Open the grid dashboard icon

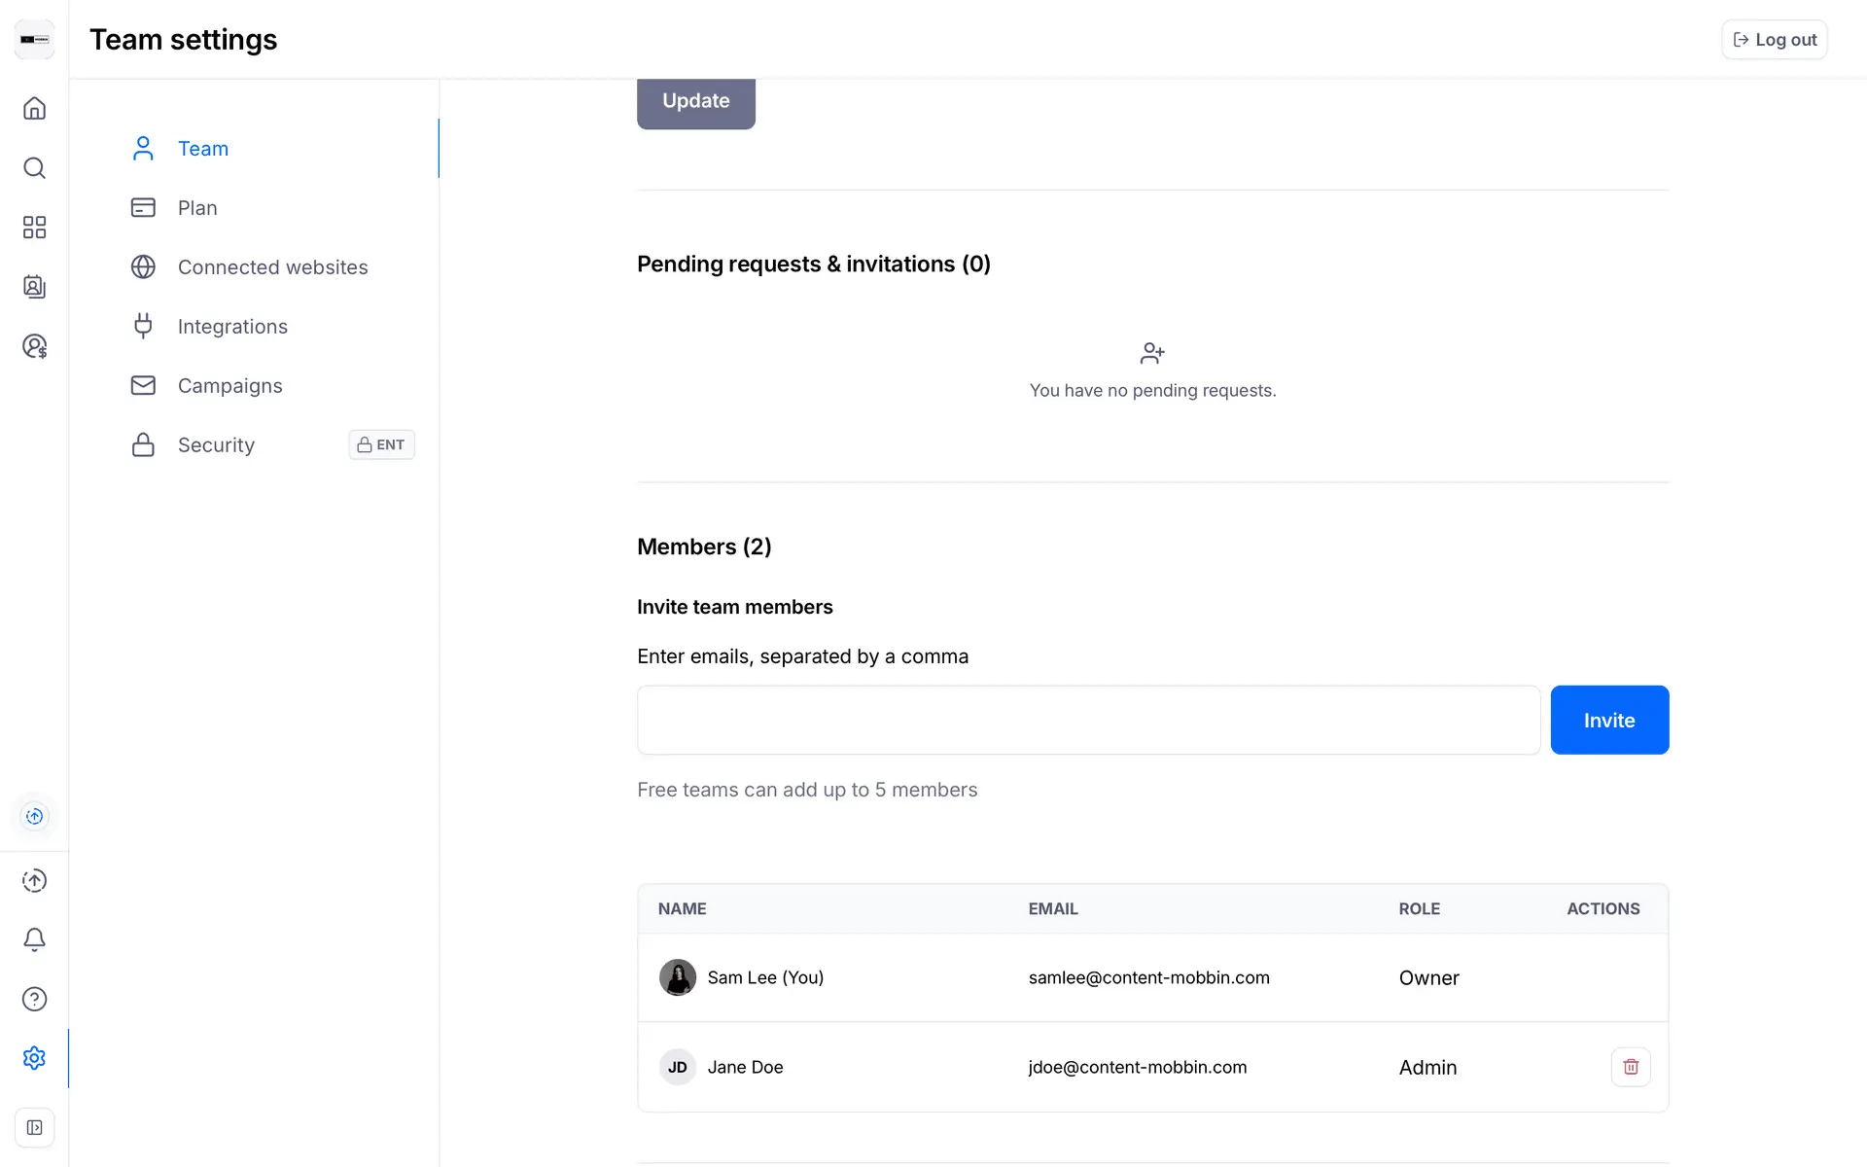tap(34, 227)
